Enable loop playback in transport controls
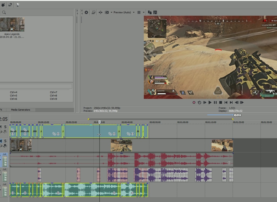Image resolution: width=277 pixels, height=202 pixels. click(199, 102)
